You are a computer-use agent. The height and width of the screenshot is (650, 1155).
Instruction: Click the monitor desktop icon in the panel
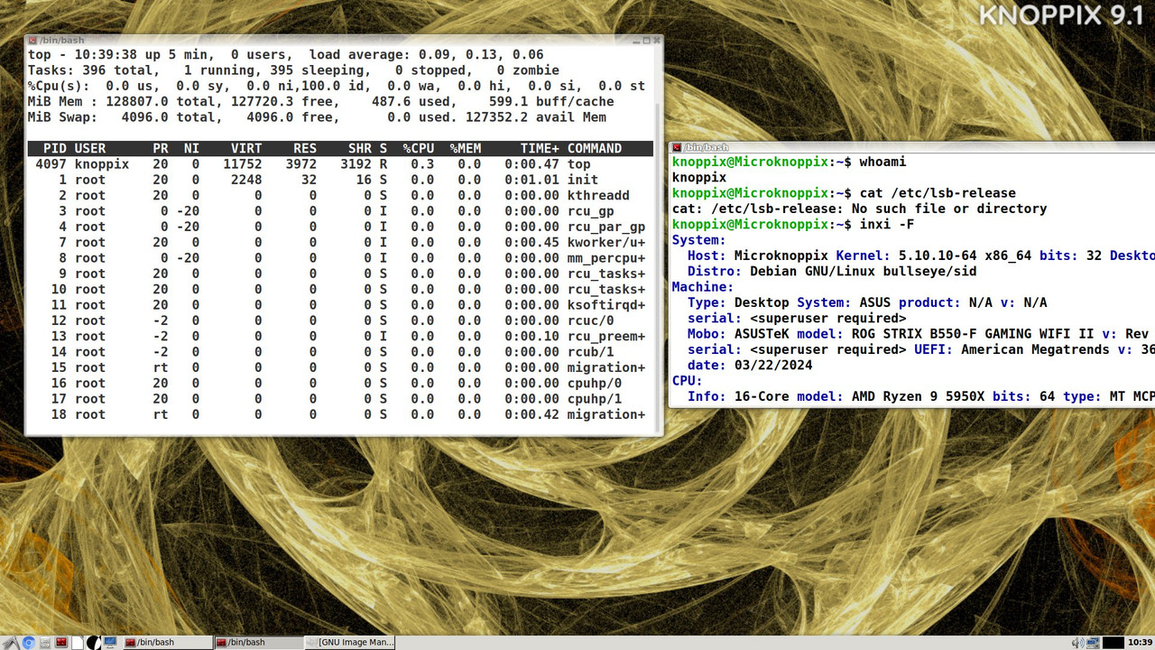click(x=110, y=643)
